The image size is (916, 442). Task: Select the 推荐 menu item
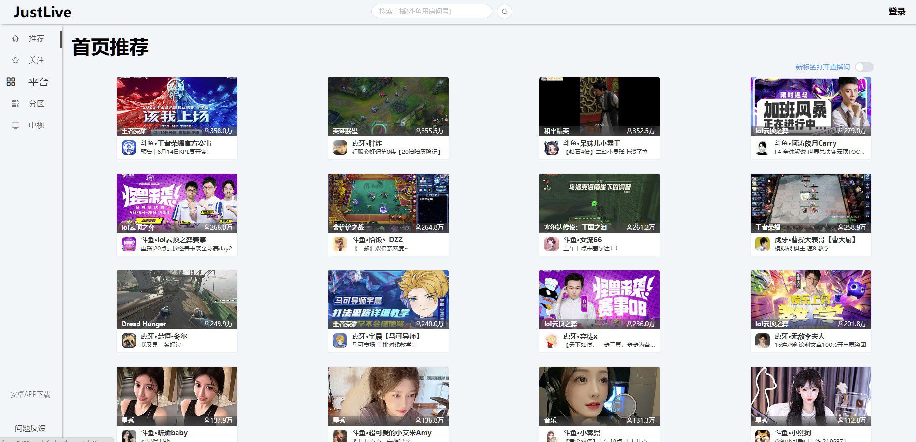coord(36,38)
